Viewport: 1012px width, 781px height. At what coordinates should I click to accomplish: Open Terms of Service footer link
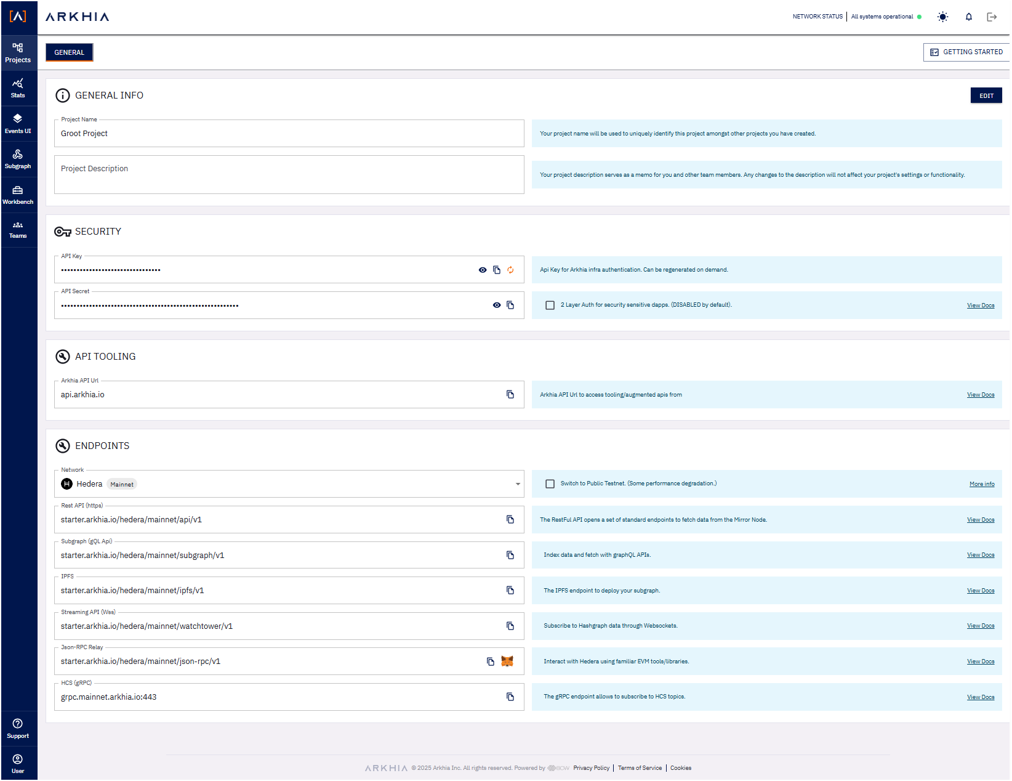640,768
